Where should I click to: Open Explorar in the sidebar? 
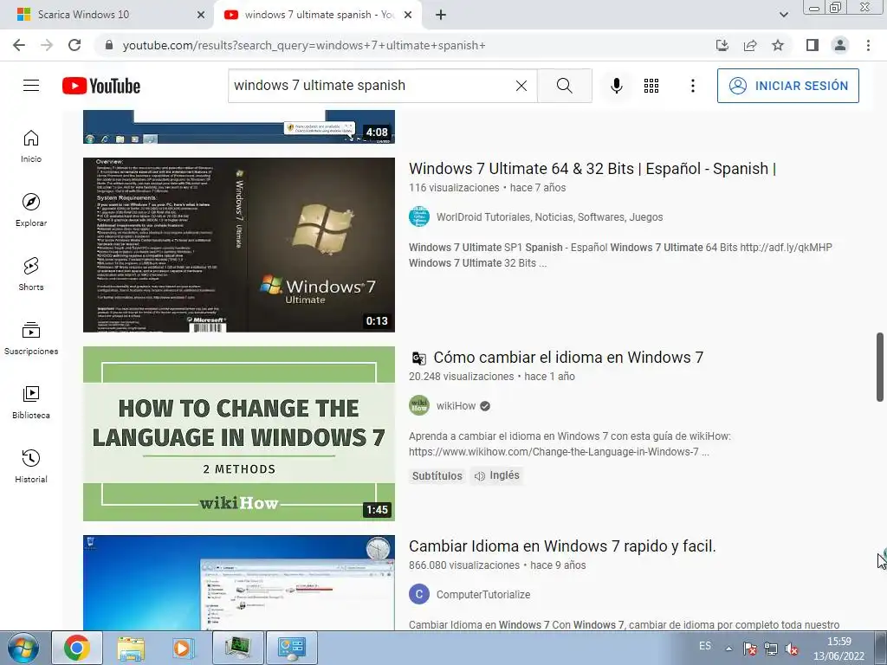coord(31,210)
